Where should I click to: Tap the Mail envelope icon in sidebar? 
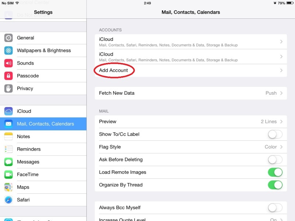8,124
